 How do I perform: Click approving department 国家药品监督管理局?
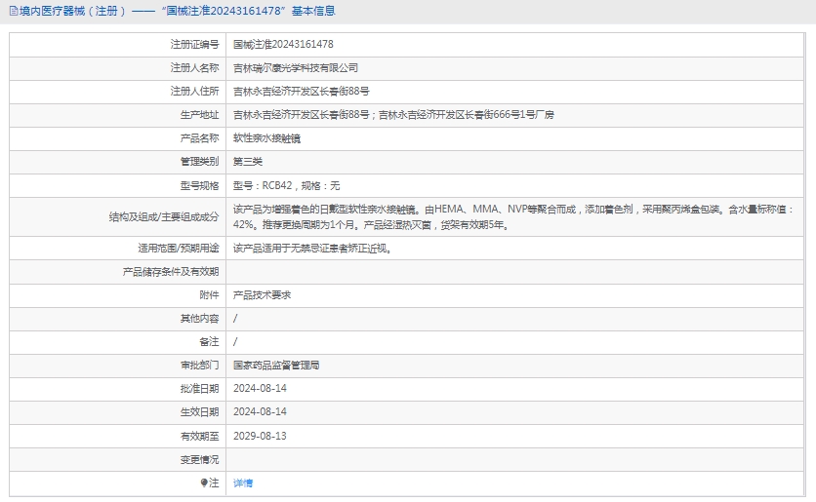pos(276,366)
